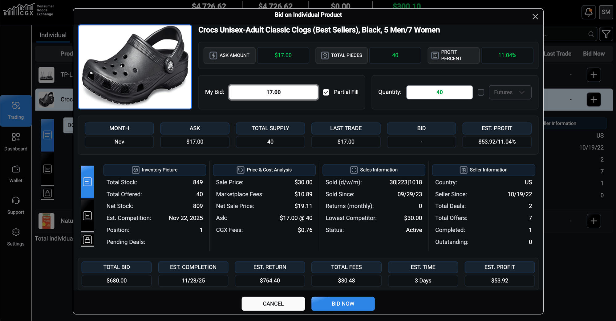Click the My Bid input field
Viewport: 616px width, 321px height.
click(x=273, y=92)
